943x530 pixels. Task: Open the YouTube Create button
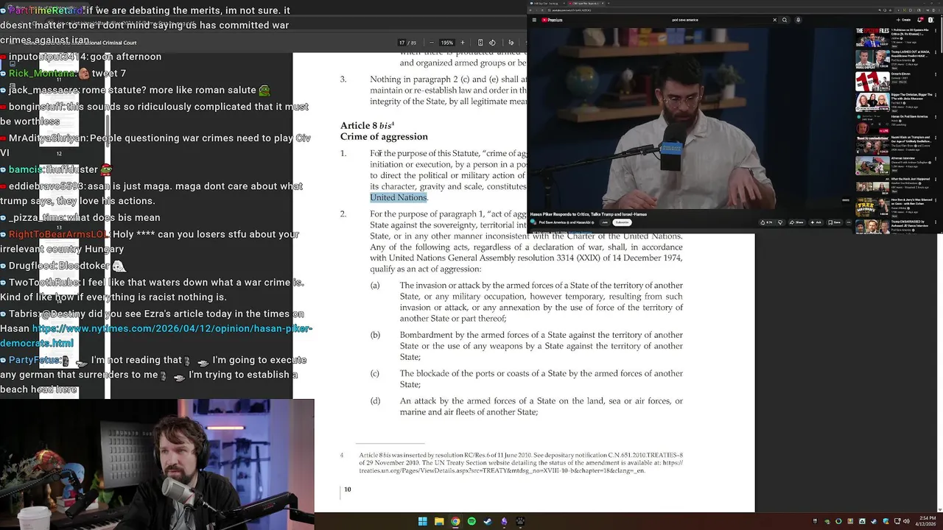tap(903, 20)
